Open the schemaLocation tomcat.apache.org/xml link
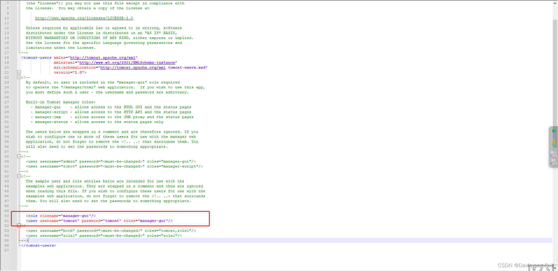The width and height of the screenshot is (558, 271). tap(133, 67)
